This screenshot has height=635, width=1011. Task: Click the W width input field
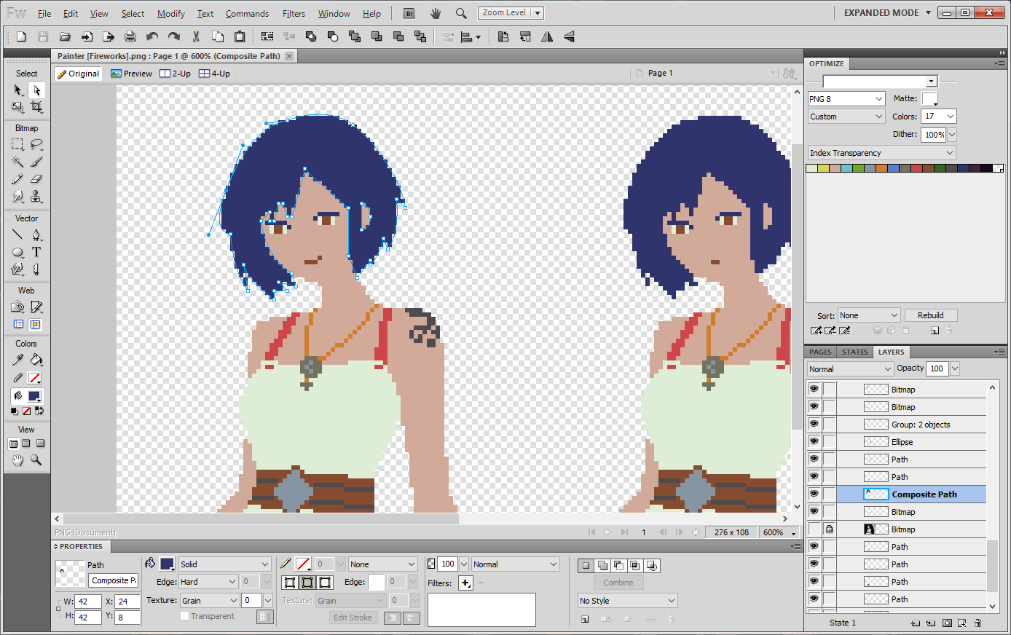coord(88,602)
